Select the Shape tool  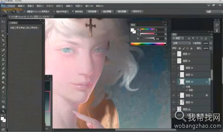click(3, 102)
